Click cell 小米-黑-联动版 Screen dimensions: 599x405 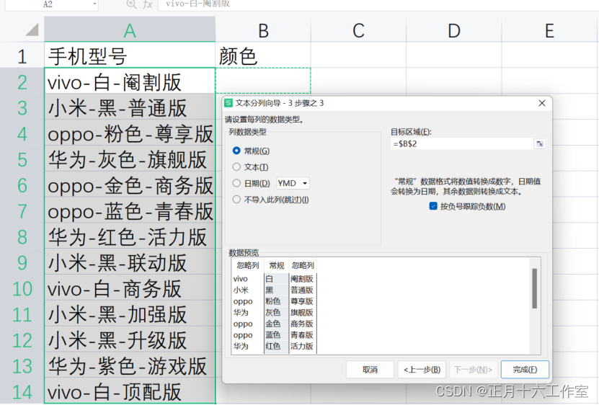tap(130, 262)
